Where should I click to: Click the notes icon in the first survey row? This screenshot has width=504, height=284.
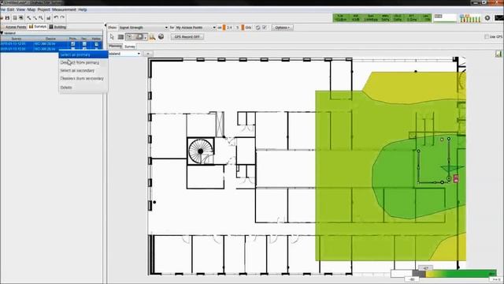pyautogui.click(x=96, y=44)
